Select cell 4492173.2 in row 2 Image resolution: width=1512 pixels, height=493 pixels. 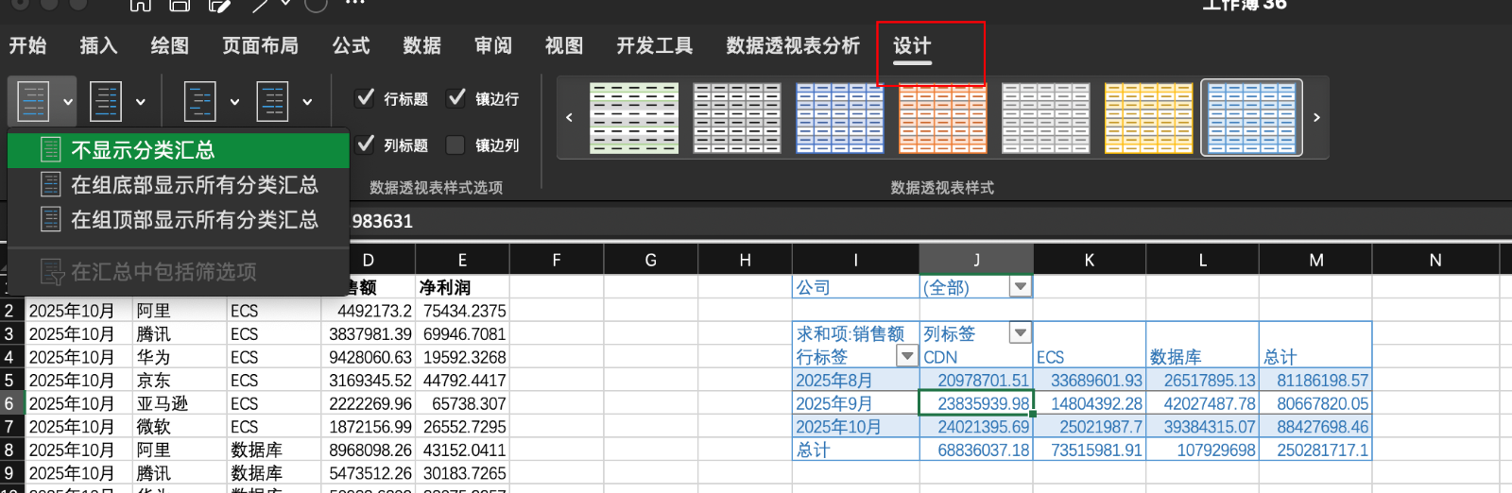(369, 311)
